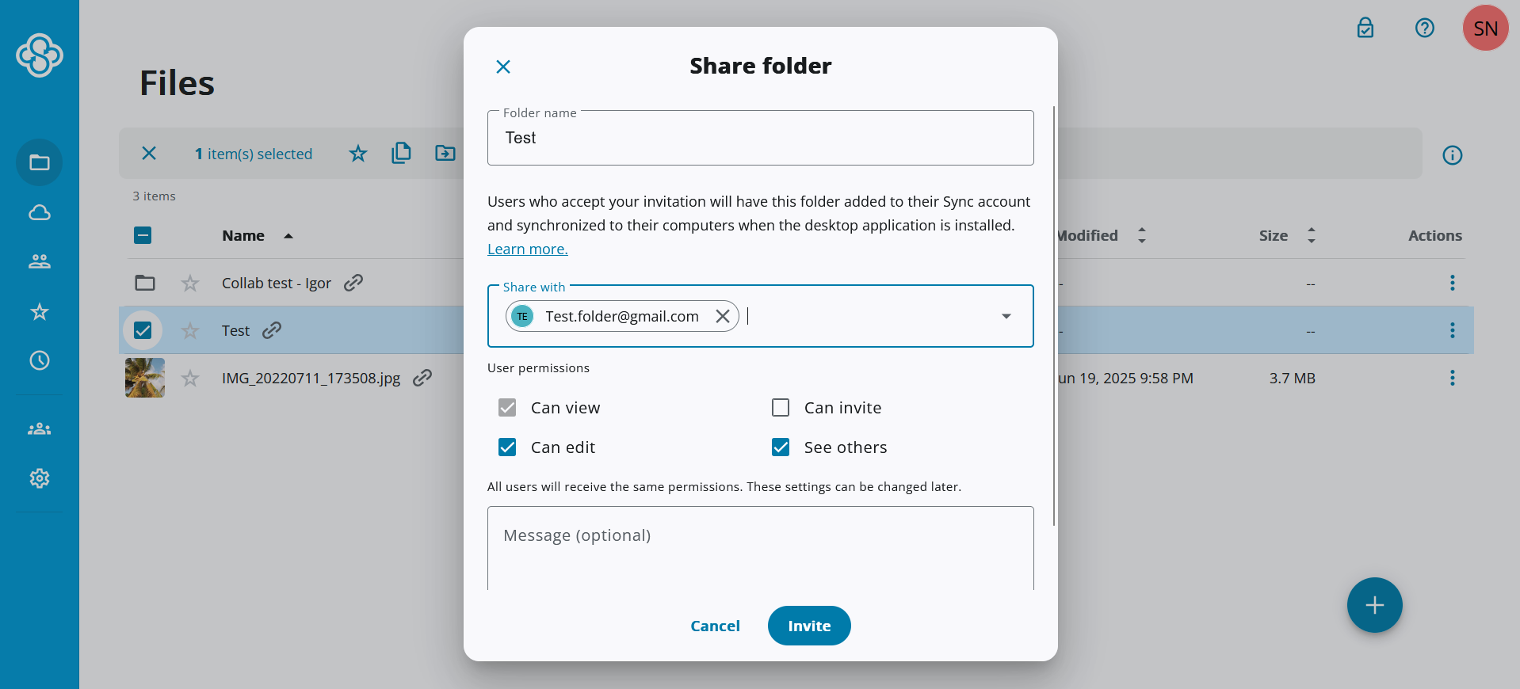Viewport: 1520px width, 689px height.
Task: Open the Sharing people icon in sidebar
Action: (x=40, y=261)
